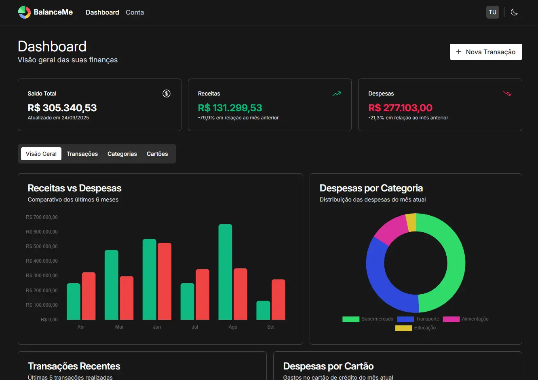
Task: Click the BalanceMe brand name
Action: (53, 12)
